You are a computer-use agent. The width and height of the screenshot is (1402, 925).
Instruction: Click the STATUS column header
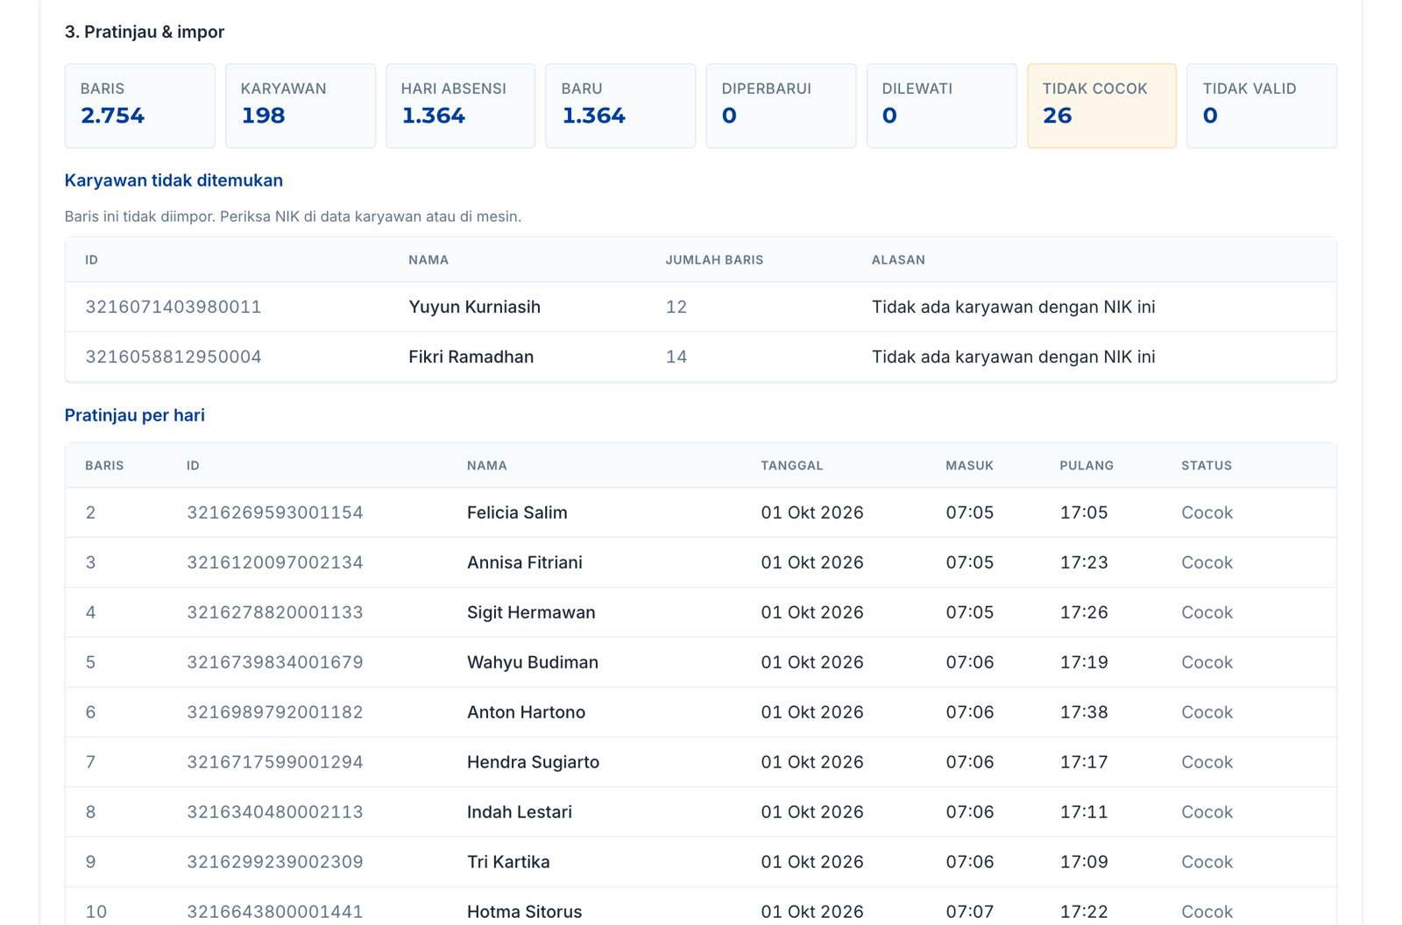click(1207, 466)
